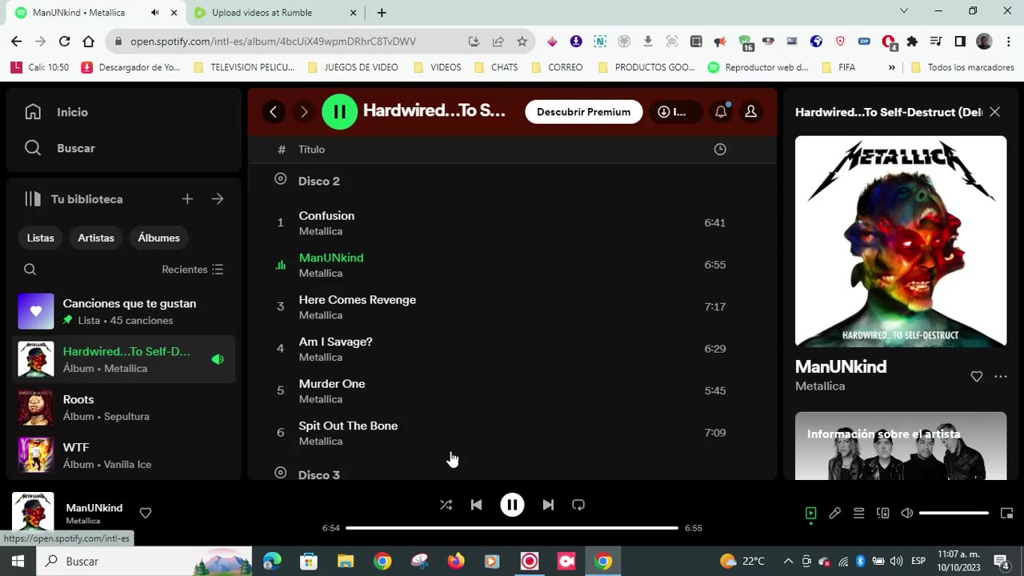This screenshot has height=576, width=1024.
Task: Show lyrics microphone icon
Action: pos(834,513)
